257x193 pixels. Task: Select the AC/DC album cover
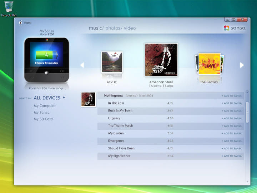[112, 62]
